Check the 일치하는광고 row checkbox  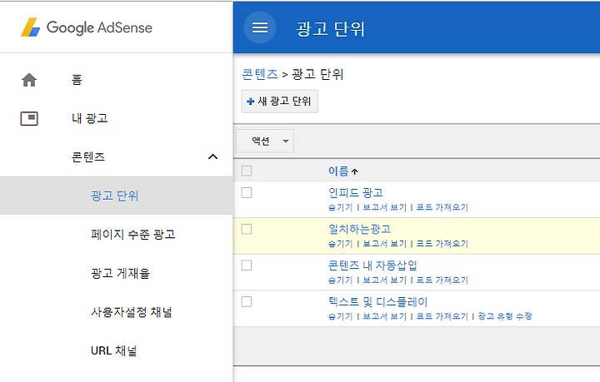pos(247,229)
